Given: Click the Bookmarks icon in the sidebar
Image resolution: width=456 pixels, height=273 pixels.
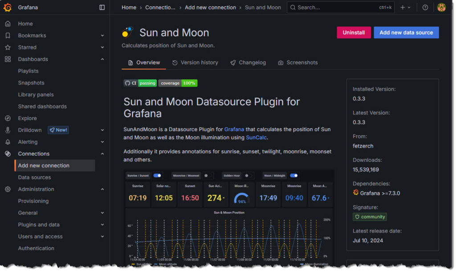Looking at the screenshot, I should click(x=8, y=36).
